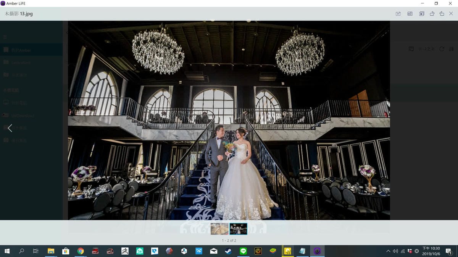Open LINE app from taskbar
This screenshot has width=458, height=257.
click(x=243, y=251)
